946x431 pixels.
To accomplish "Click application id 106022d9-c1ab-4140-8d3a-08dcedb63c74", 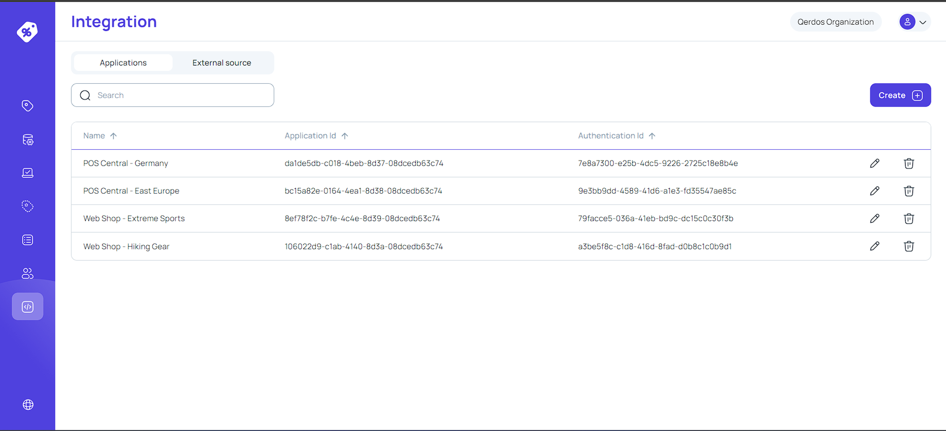I will [x=364, y=246].
